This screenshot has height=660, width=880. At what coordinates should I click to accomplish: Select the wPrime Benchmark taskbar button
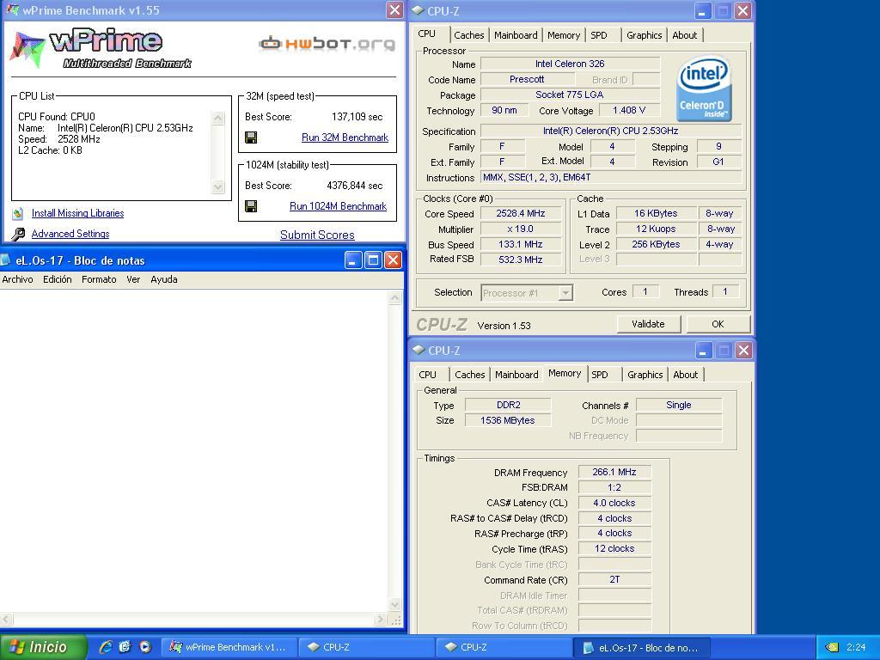229,647
